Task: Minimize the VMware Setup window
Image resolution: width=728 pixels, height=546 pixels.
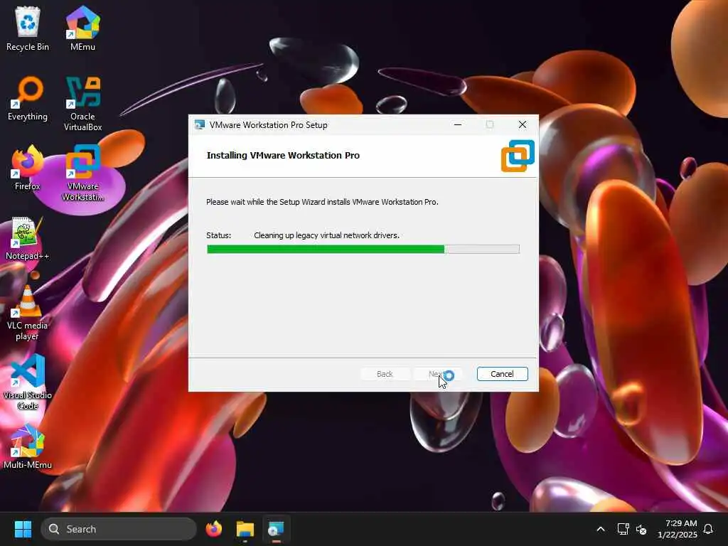Action: (458, 124)
